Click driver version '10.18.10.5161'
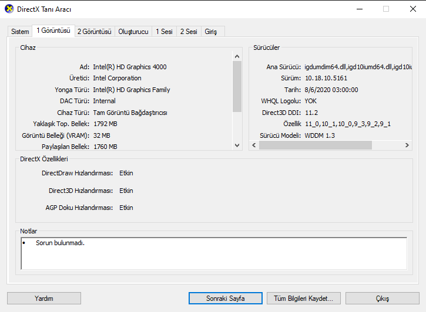 326,78
